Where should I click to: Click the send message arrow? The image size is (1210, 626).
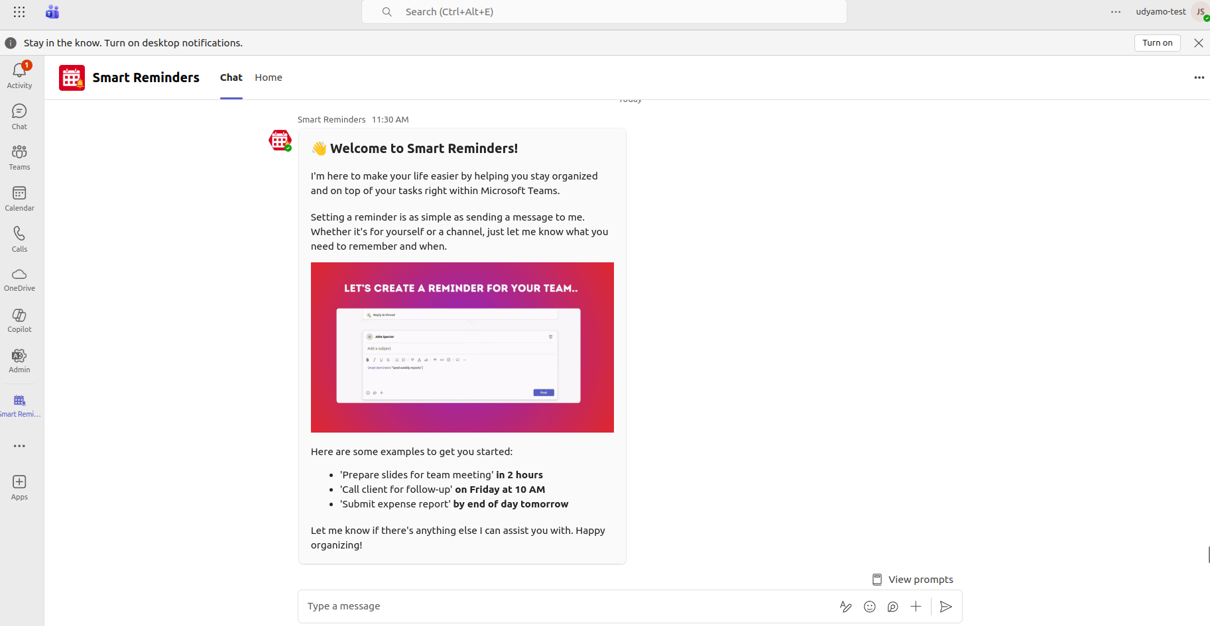pos(946,607)
